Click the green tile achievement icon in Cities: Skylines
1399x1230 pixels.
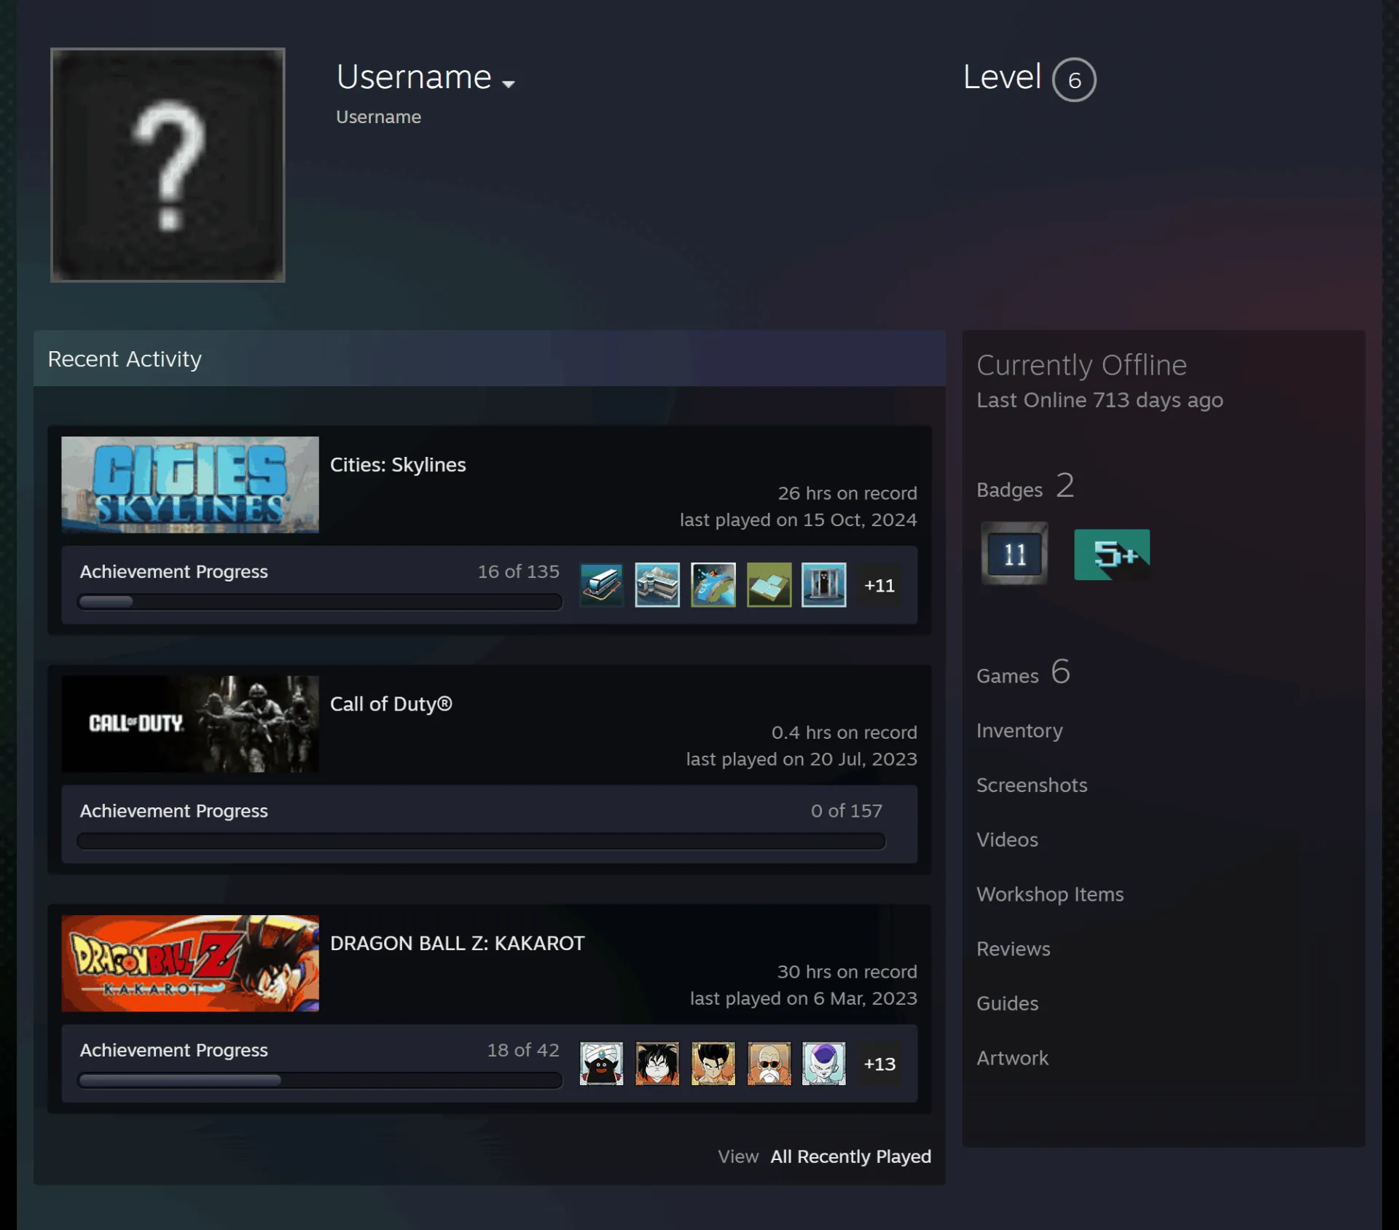pos(769,584)
